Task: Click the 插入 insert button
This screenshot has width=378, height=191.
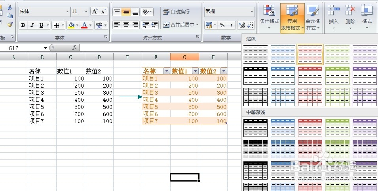Action: (333, 17)
